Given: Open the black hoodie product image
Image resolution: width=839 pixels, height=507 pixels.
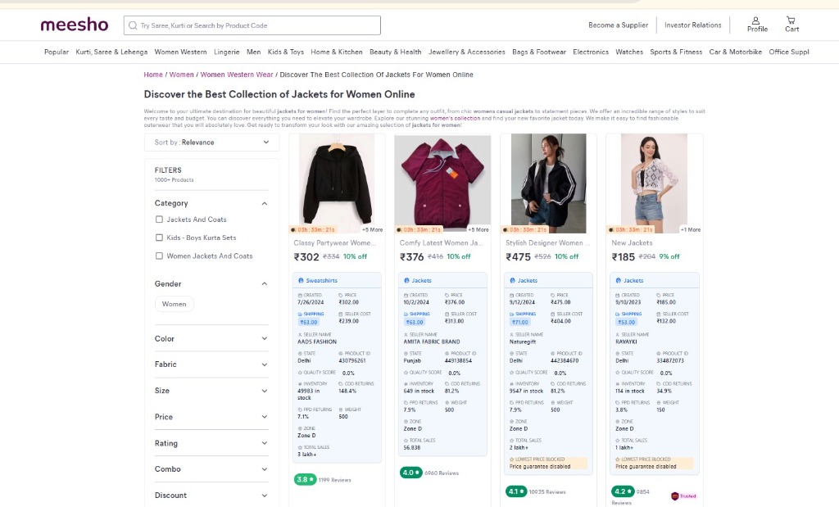Looking at the screenshot, I should (337, 183).
